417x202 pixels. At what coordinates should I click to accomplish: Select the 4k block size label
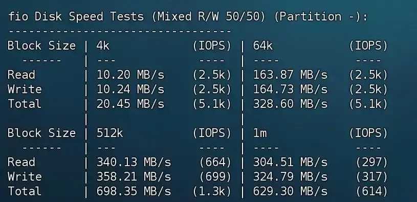tap(103, 46)
